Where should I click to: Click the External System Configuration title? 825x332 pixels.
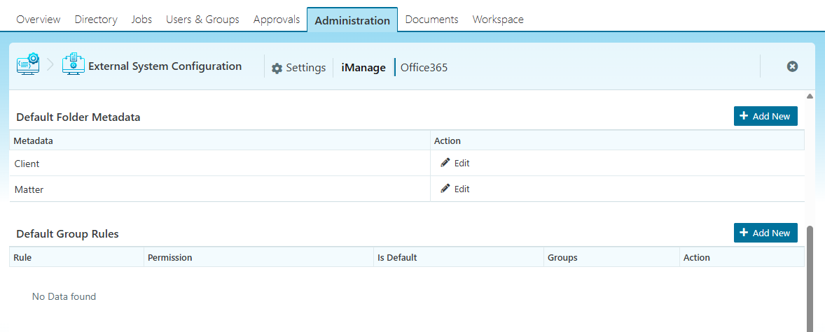[165, 66]
